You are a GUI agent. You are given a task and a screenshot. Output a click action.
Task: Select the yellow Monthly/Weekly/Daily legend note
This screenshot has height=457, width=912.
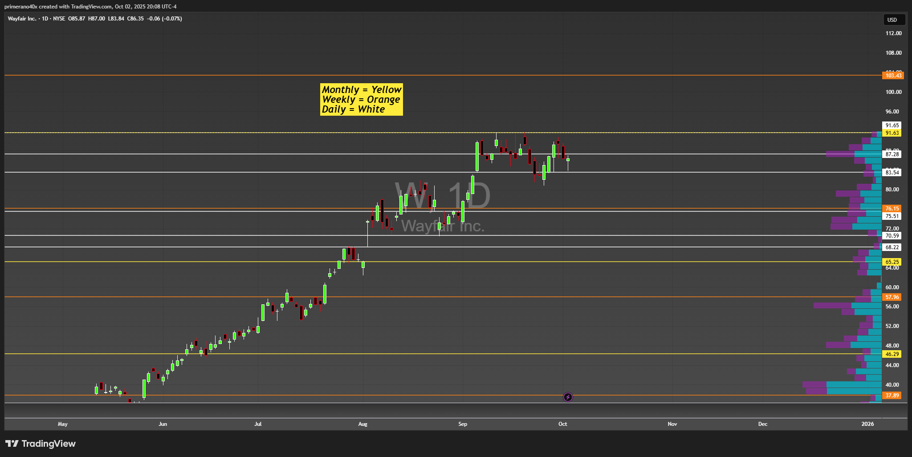pyautogui.click(x=362, y=100)
